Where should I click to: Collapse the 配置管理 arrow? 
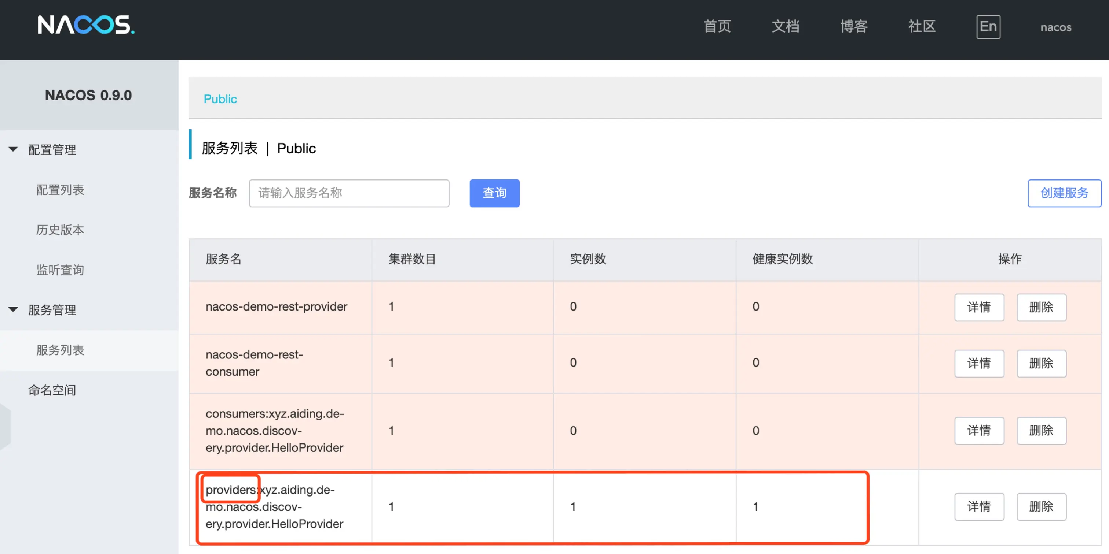tap(13, 149)
